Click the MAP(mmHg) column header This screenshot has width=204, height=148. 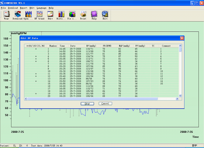(125, 46)
